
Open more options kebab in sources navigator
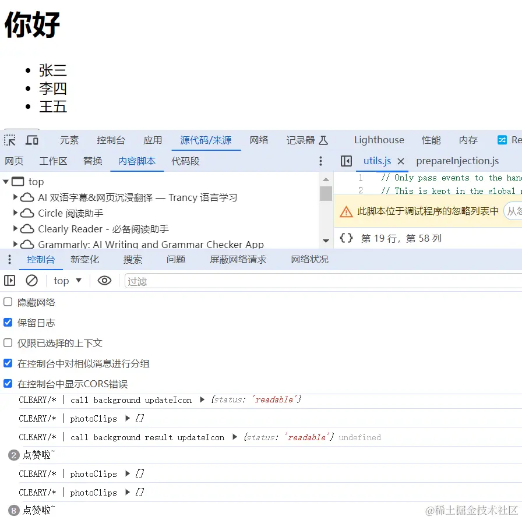(320, 161)
